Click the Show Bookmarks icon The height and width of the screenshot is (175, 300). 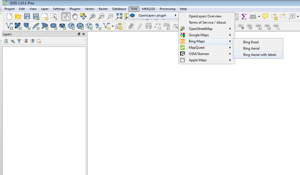(x=283, y=16)
